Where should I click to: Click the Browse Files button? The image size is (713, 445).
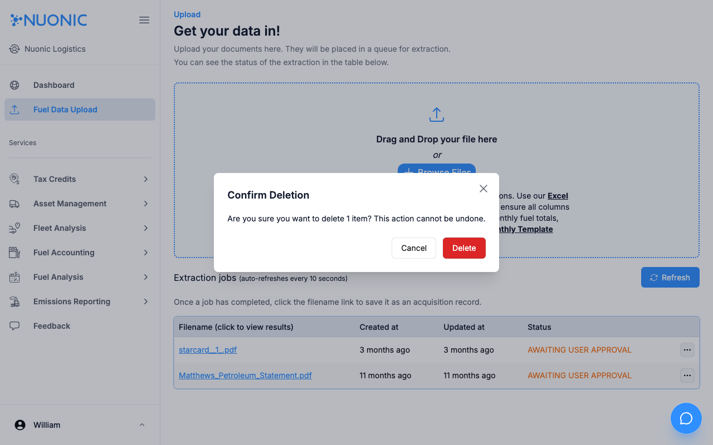pyautogui.click(x=437, y=169)
